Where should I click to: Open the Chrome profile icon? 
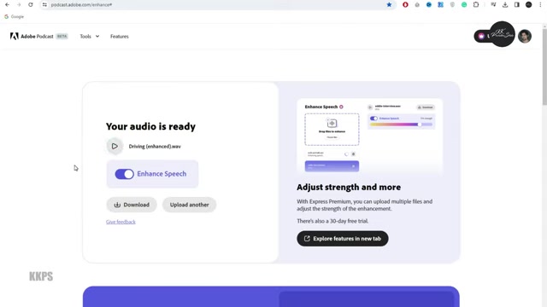[528, 5]
